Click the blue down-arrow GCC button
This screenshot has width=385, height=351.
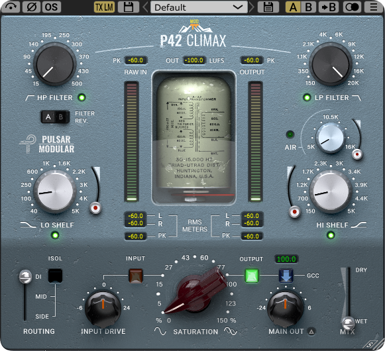point(286,276)
